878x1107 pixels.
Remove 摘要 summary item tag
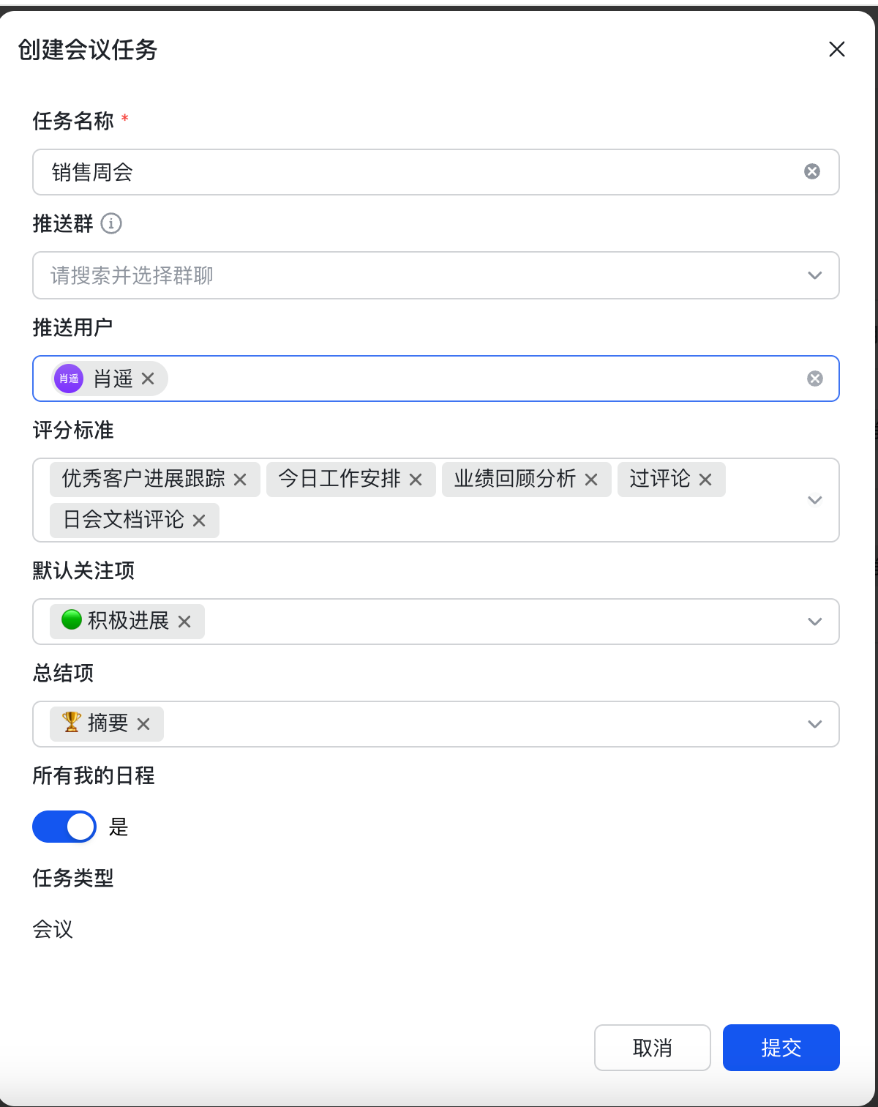(143, 724)
